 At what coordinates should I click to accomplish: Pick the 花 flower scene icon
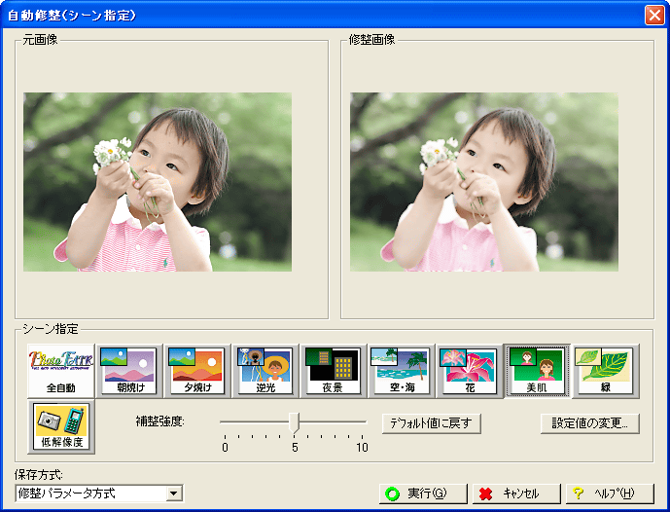(x=469, y=371)
